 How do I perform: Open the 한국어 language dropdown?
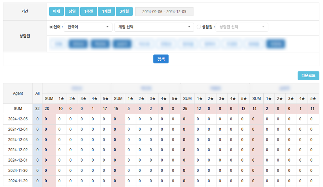[x=88, y=27]
